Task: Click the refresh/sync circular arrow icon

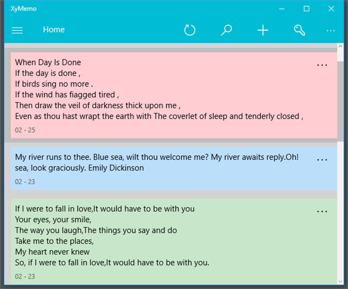Action: click(x=190, y=30)
